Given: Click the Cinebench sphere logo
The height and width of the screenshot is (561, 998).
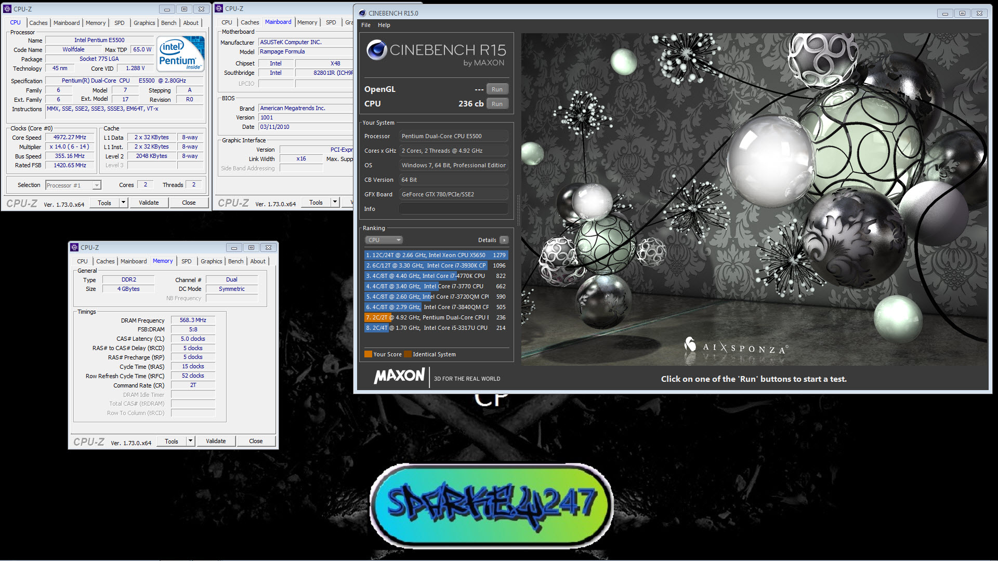Looking at the screenshot, I should click(376, 50).
